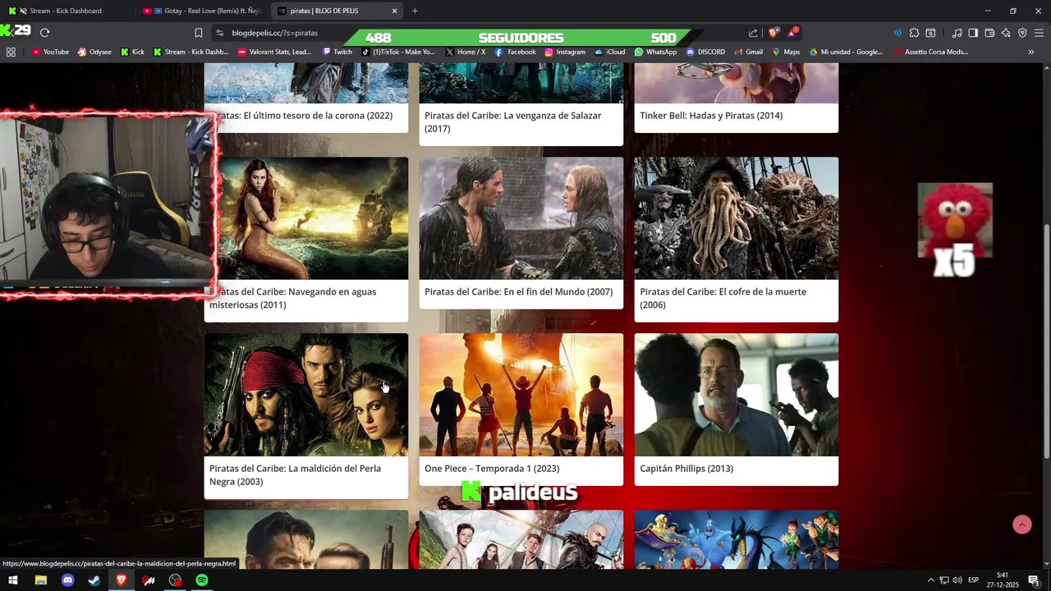Switch to Gotay - Real Love (Remix) tab
Screen dimensions: 1051x591
click(x=201, y=11)
